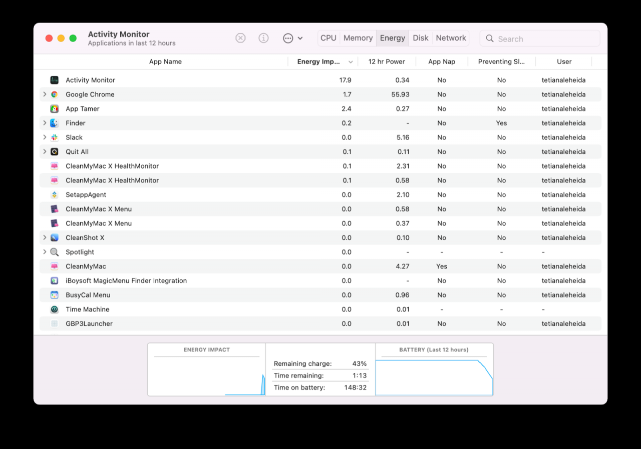Click Activity Monitor's 17.9 energy value
The width and height of the screenshot is (641, 449).
click(x=345, y=80)
